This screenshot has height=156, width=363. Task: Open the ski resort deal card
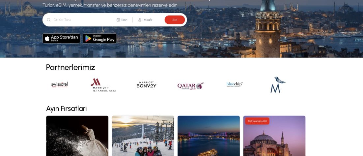(143, 136)
